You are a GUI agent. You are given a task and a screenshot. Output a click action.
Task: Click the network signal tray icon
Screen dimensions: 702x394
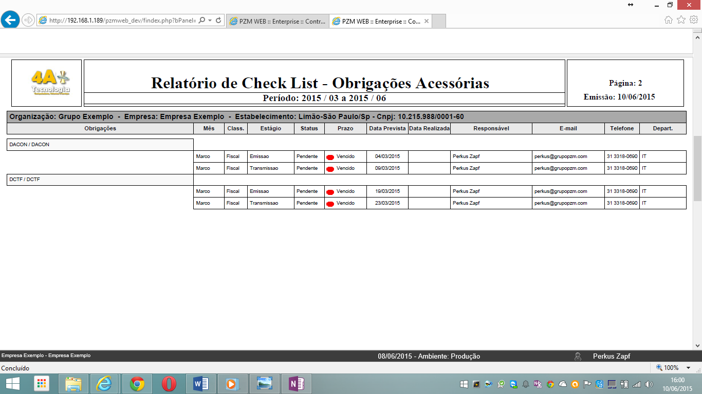click(x=637, y=384)
